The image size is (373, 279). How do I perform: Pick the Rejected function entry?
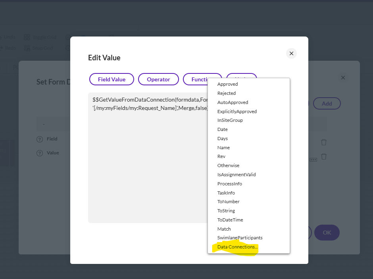pyautogui.click(x=226, y=93)
